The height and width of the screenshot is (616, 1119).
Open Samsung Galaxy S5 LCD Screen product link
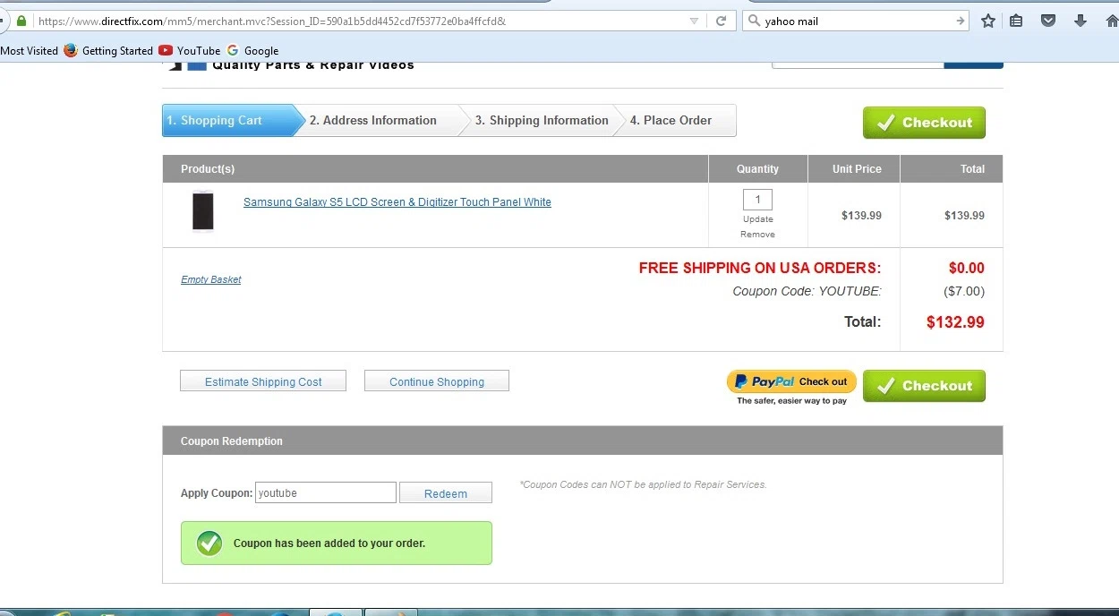point(397,202)
